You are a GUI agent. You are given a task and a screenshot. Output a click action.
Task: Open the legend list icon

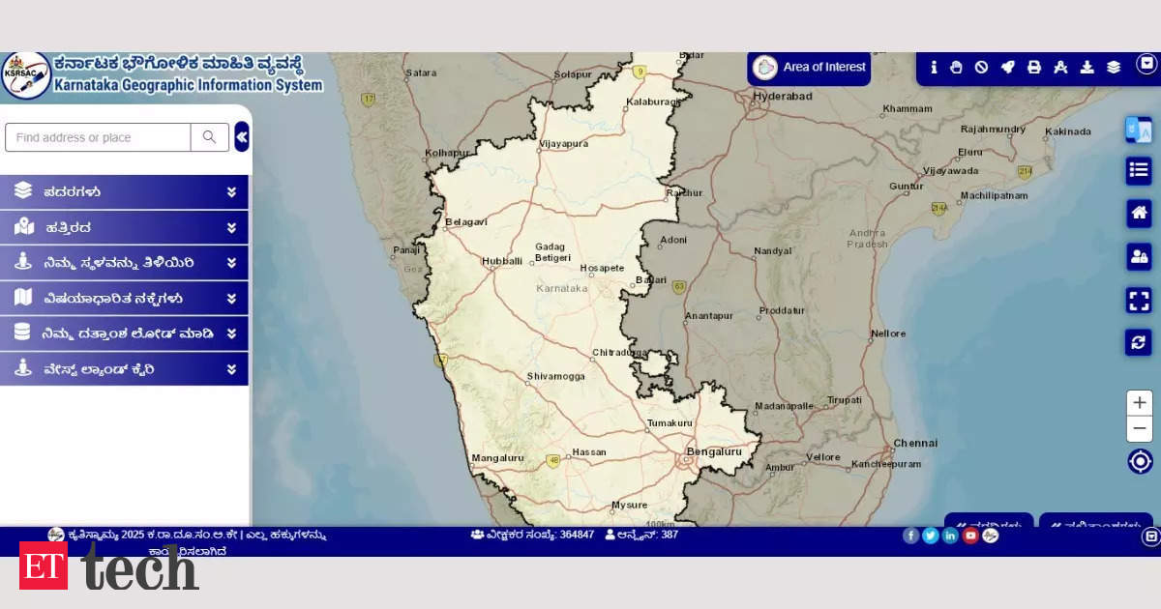1139,171
